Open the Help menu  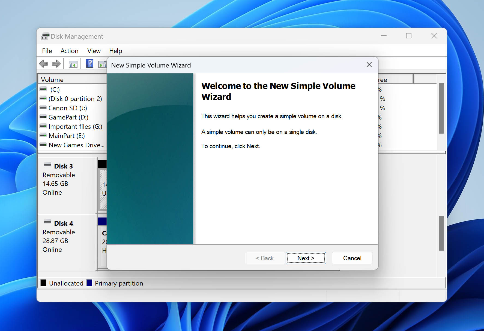coord(116,51)
